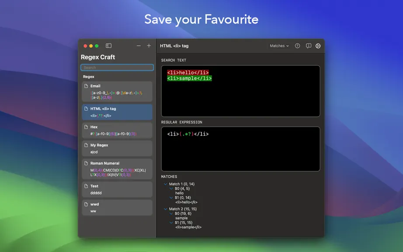Toggle the sidebar panel icon
The height and width of the screenshot is (252, 403).
click(108, 46)
